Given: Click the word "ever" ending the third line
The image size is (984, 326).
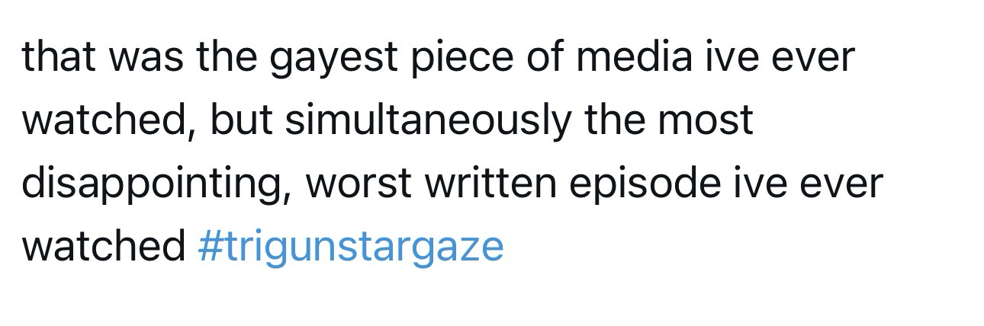Looking at the screenshot, I should 842,184.
